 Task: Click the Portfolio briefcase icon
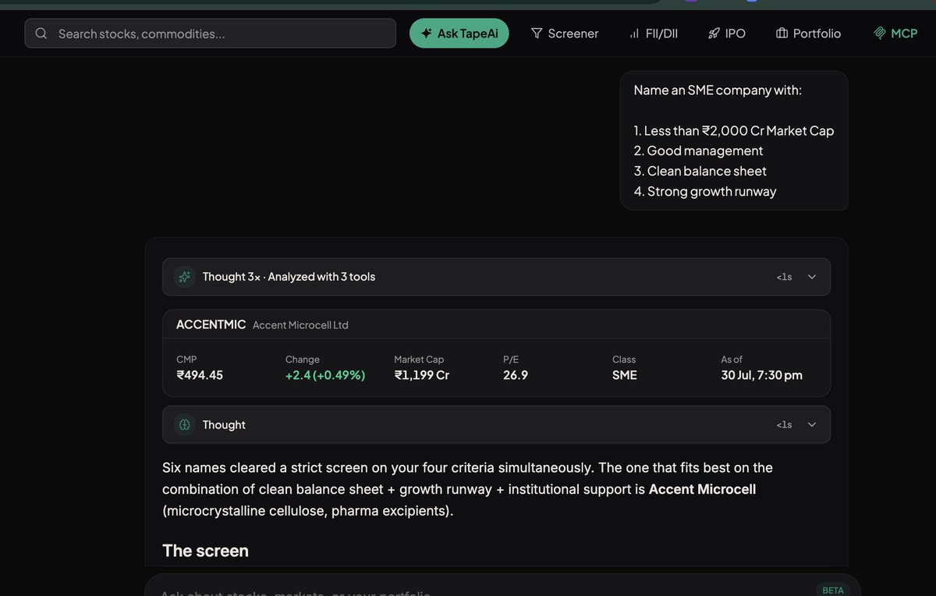[x=782, y=34]
